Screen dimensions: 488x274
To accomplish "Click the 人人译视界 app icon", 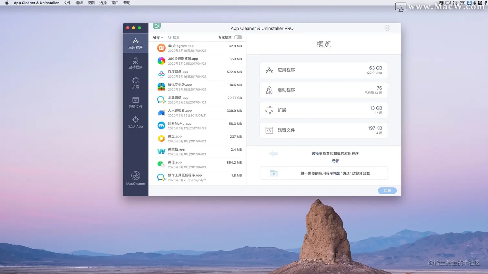I will (x=161, y=113).
